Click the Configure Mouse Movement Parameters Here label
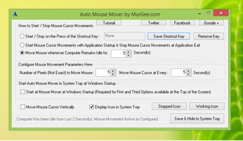 point(55,64)
